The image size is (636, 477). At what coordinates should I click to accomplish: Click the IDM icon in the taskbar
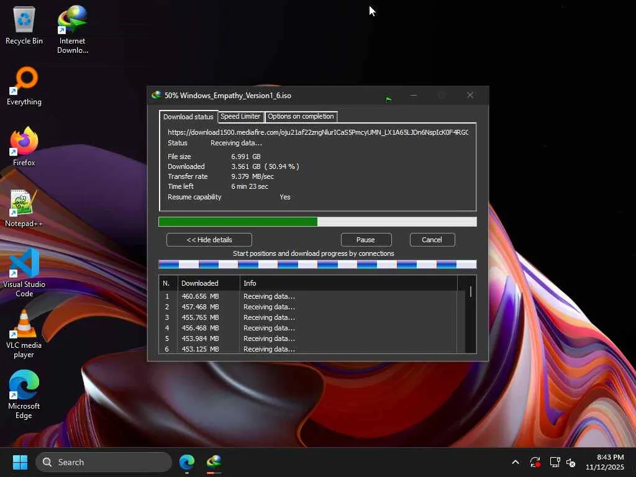(x=214, y=462)
